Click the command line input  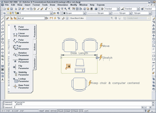coord(72,107)
